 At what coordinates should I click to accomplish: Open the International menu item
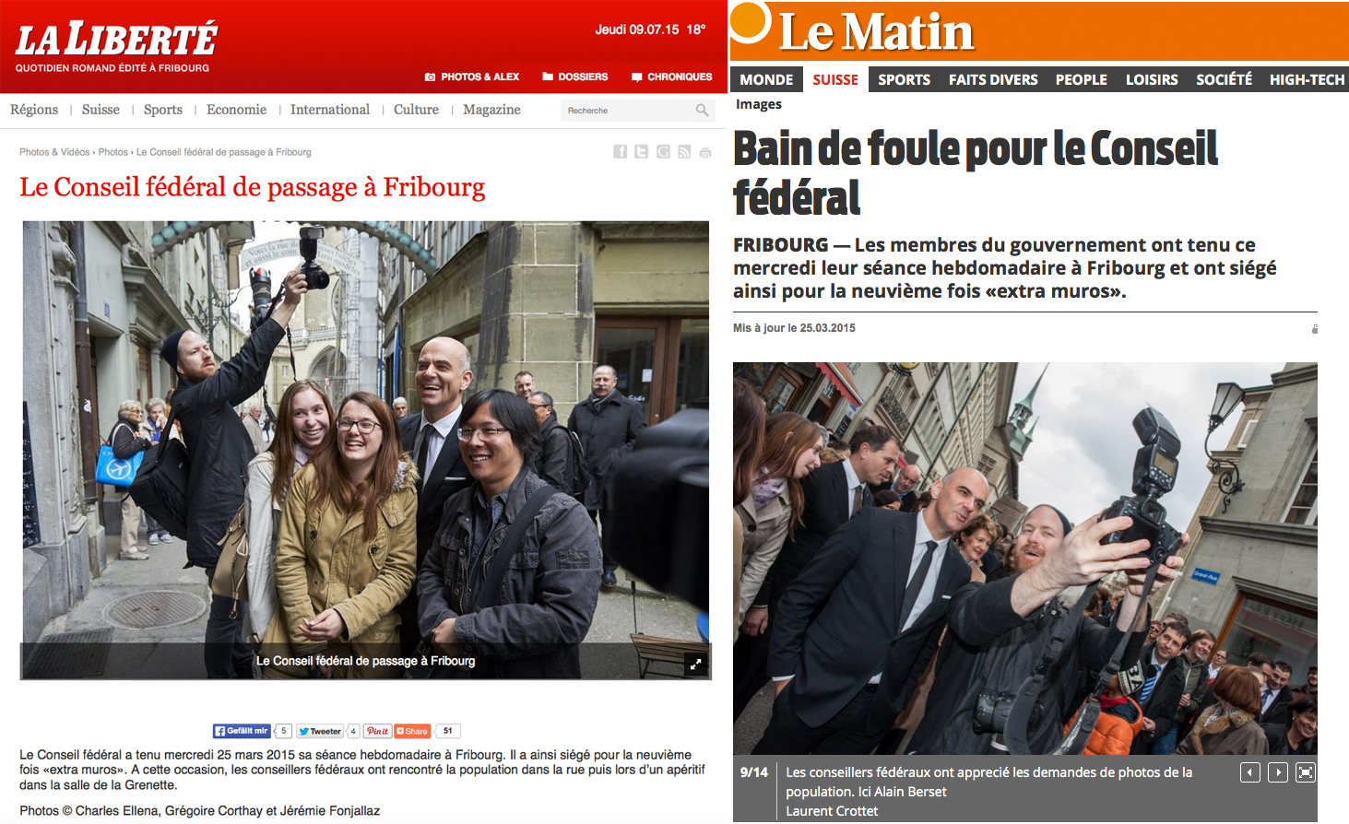point(330,110)
